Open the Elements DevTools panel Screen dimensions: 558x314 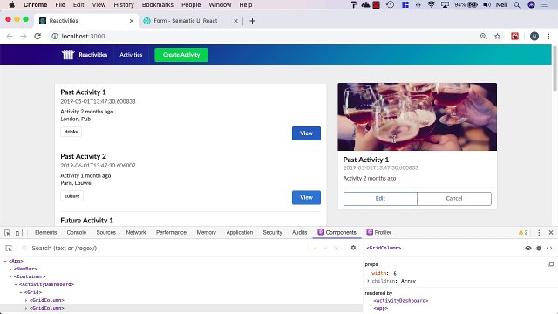pyautogui.click(x=46, y=233)
